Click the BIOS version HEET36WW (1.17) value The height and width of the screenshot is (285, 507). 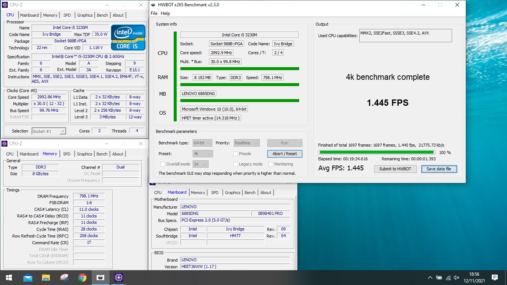pos(235,266)
